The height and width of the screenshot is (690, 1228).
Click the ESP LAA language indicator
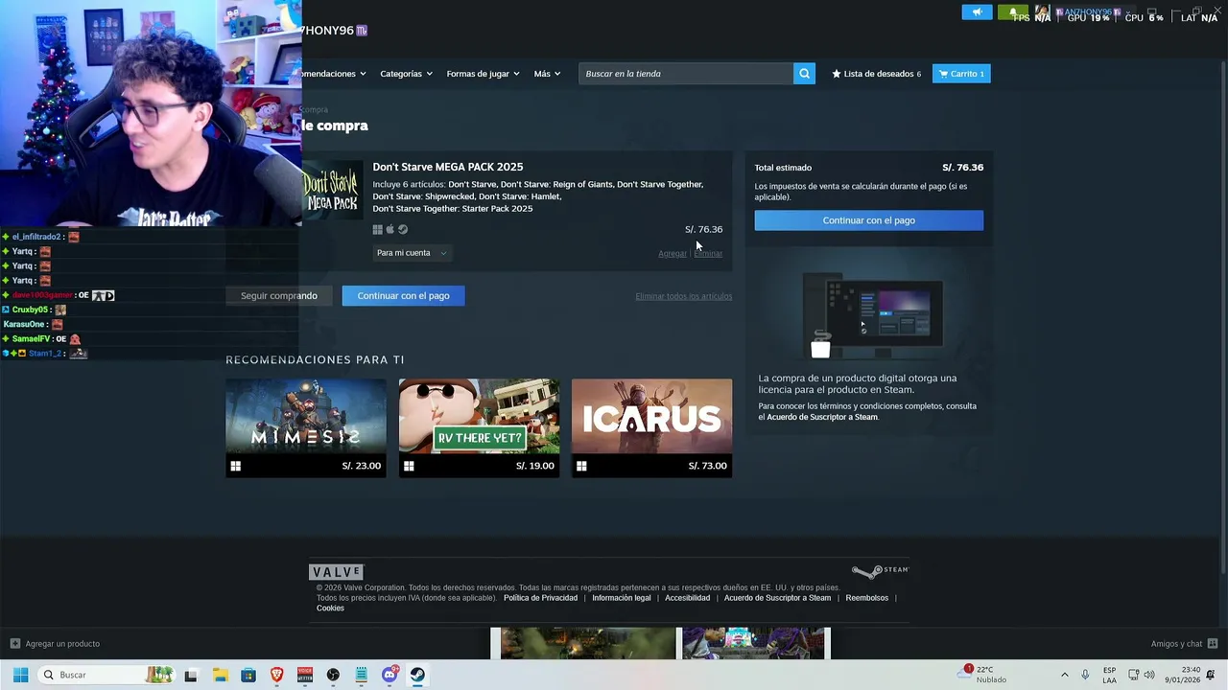[1109, 675]
